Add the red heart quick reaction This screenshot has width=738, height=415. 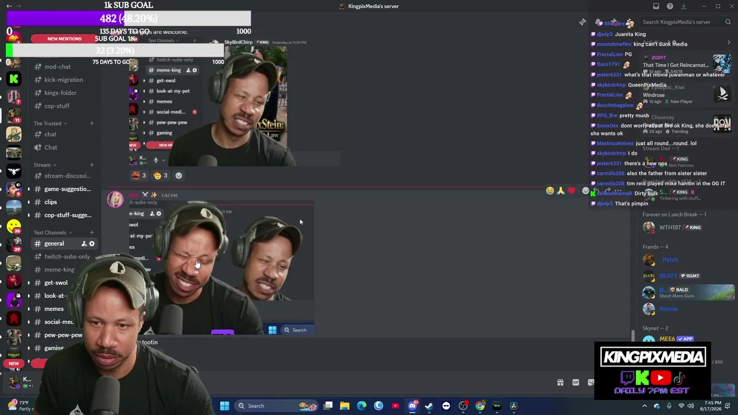coord(571,191)
